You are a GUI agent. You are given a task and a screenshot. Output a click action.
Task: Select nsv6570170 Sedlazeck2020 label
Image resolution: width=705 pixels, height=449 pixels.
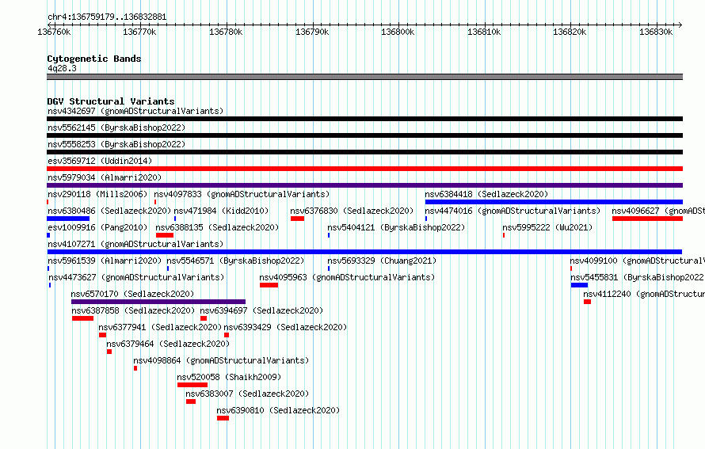132,294
